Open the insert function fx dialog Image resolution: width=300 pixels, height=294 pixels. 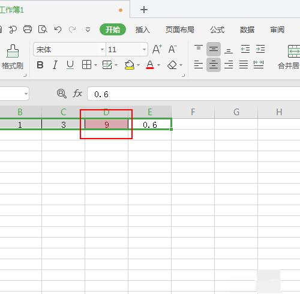77,94
